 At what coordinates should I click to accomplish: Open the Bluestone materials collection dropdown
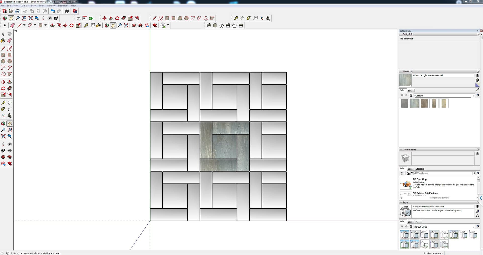(473, 96)
